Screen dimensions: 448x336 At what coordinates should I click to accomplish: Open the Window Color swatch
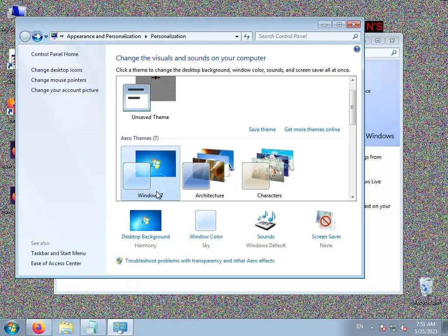pos(206,220)
